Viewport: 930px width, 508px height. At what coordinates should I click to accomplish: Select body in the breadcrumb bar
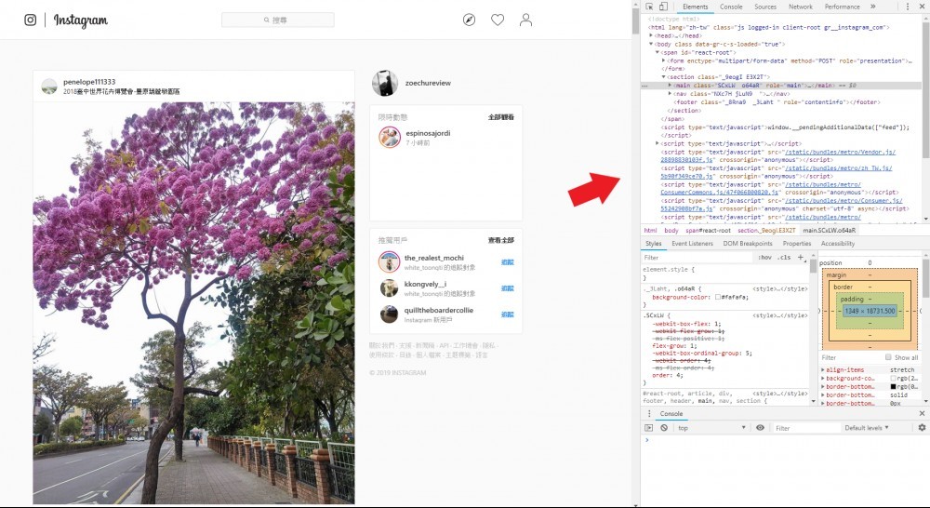tap(671, 230)
